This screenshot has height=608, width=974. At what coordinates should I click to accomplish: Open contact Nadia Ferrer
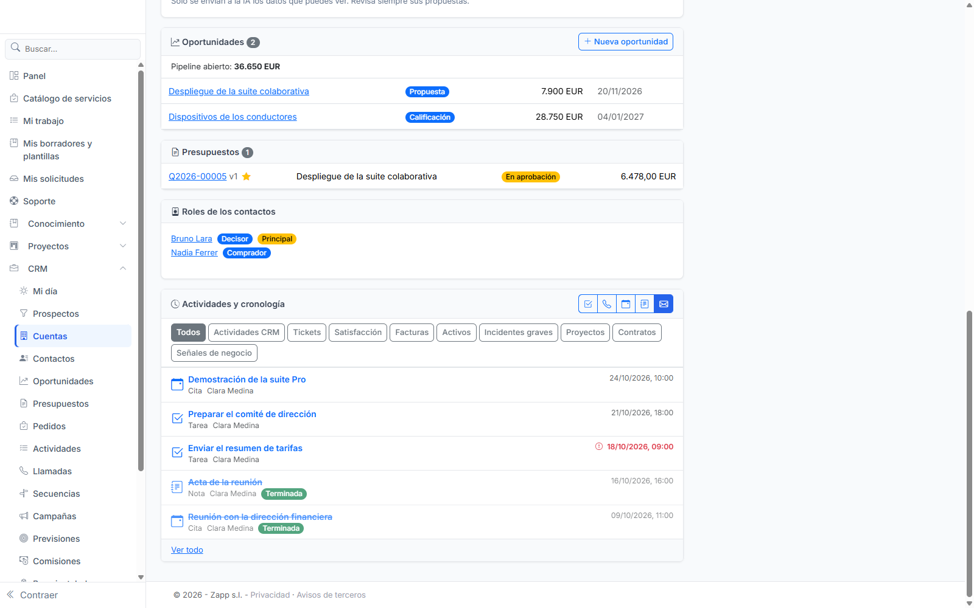click(194, 253)
